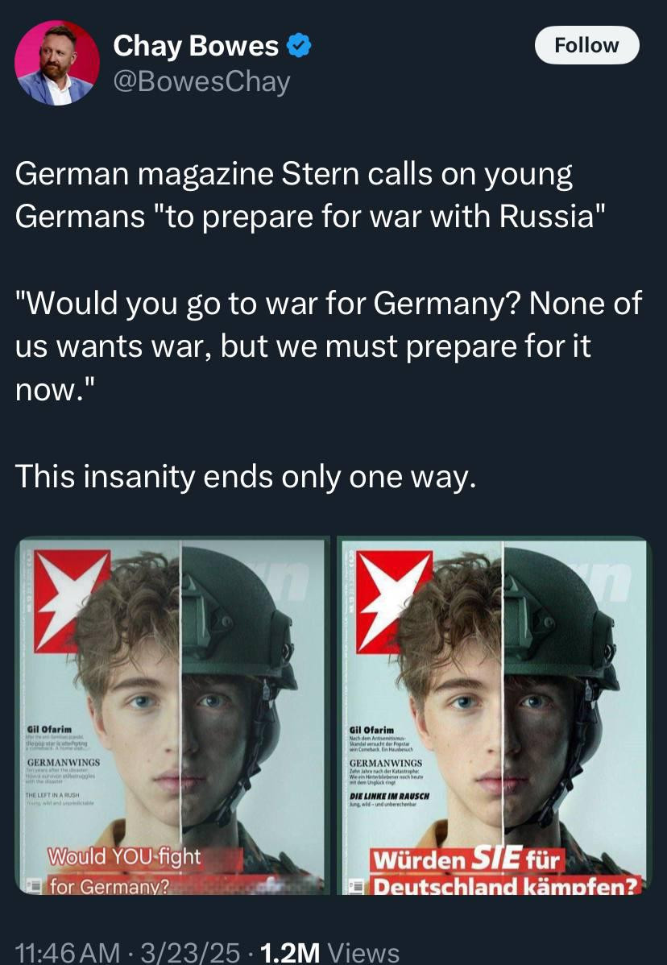The height and width of the screenshot is (965, 667).
Task: Click the 3/23/25 date
Action: (x=189, y=952)
